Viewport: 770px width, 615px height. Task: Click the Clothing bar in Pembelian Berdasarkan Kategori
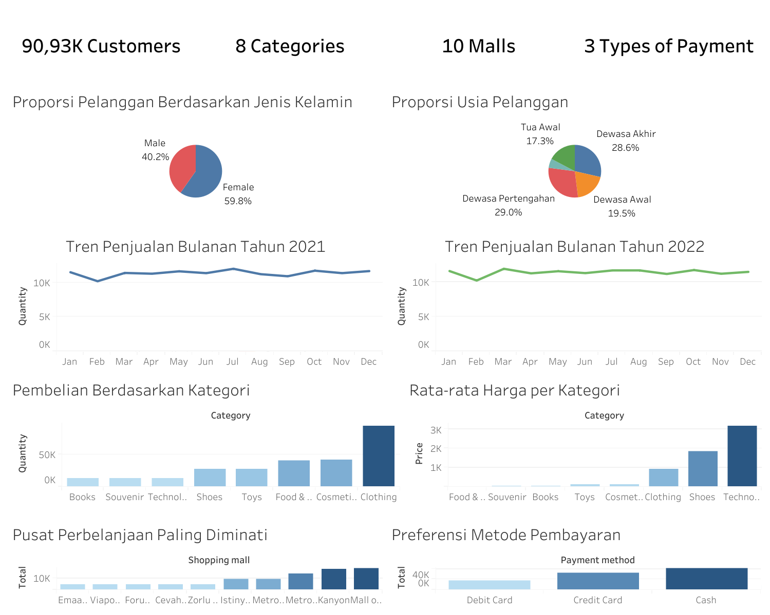[379, 457]
